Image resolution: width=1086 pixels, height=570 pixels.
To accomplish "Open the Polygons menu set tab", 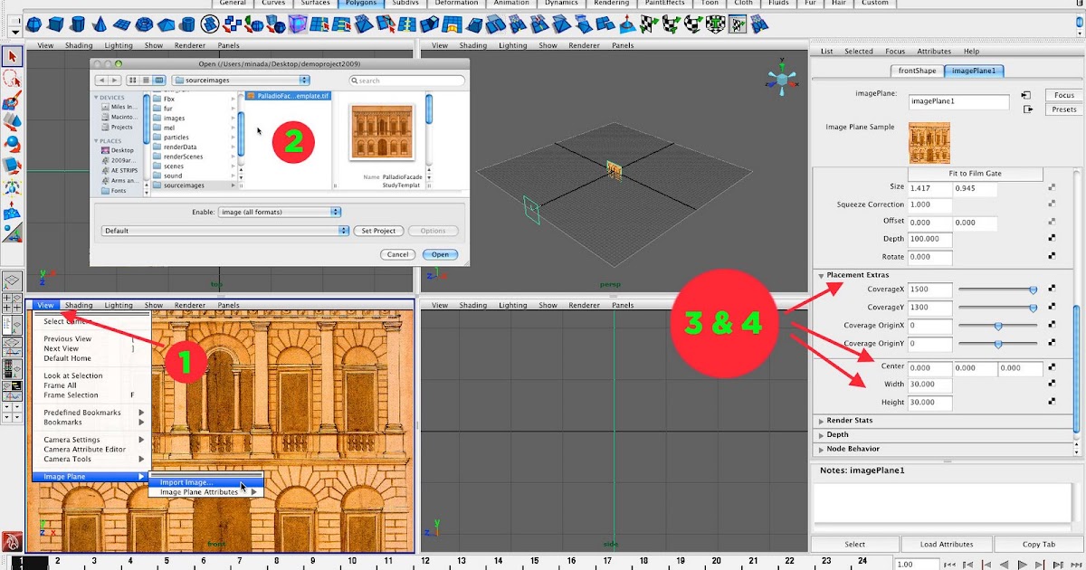I will (x=360, y=3).
